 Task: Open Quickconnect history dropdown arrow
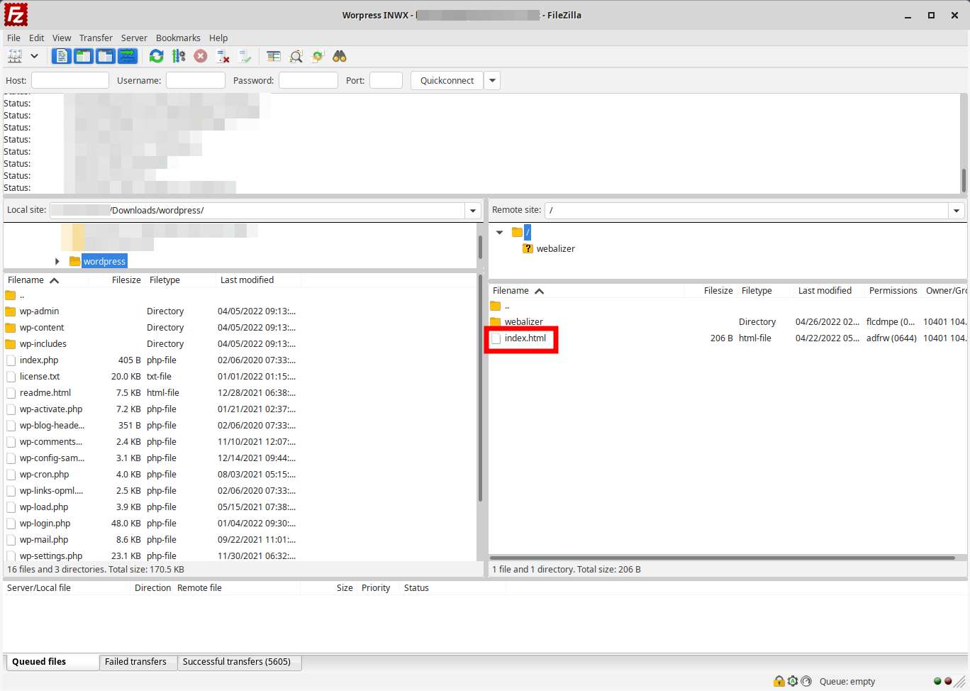tap(492, 80)
